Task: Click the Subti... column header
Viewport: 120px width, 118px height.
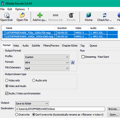Action: point(112,28)
